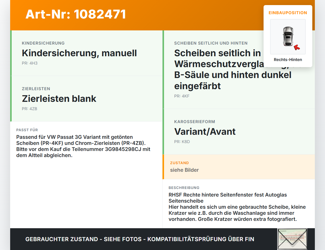
Task: Select the "B-Säule und hinten dunkel" heading line
Action: (x=233, y=75)
